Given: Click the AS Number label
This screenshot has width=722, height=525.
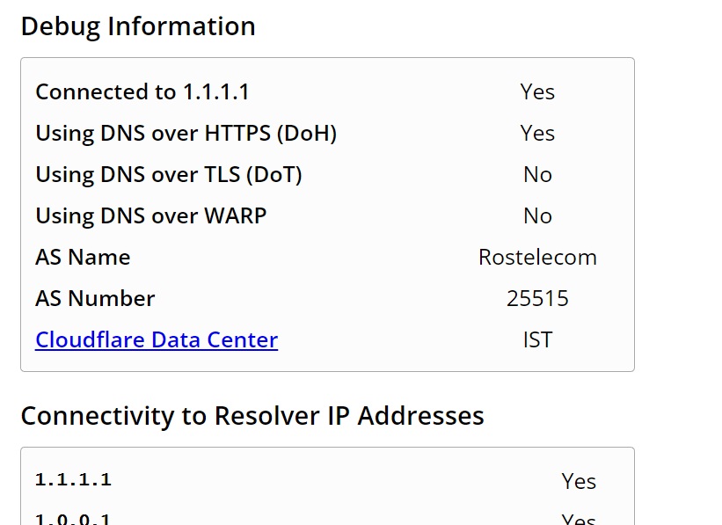Looking at the screenshot, I should click(95, 298).
